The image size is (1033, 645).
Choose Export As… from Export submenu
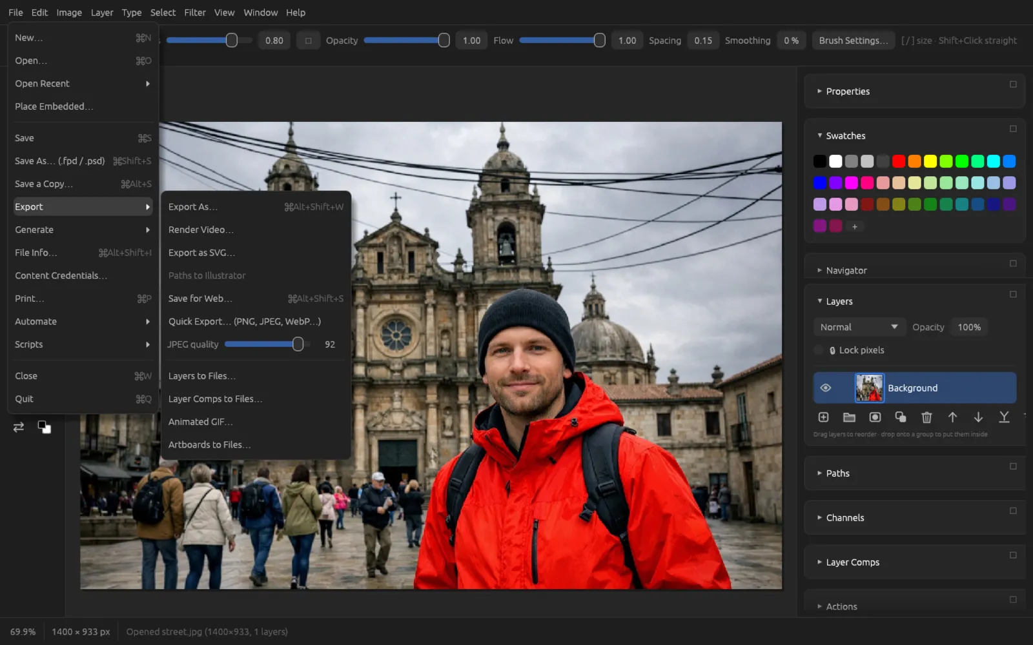pos(256,206)
